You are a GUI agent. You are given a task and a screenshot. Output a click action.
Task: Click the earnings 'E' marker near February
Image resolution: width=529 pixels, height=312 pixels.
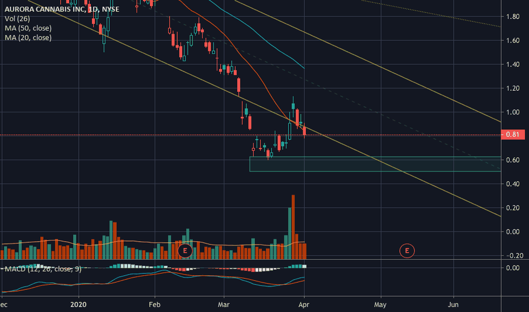(185, 251)
